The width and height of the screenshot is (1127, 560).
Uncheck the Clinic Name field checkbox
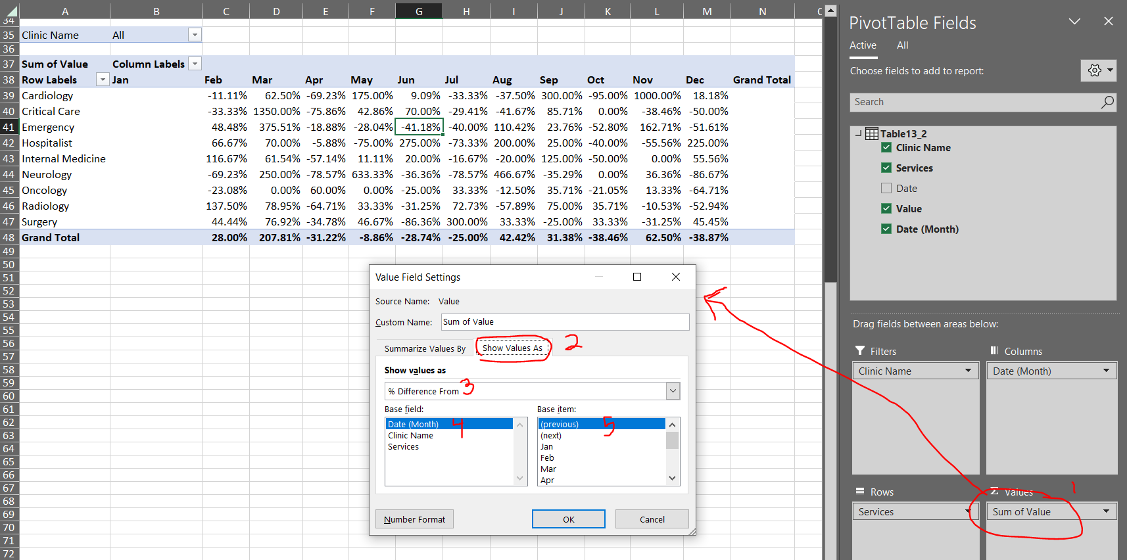pyautogui.click(x=886, y=148)
